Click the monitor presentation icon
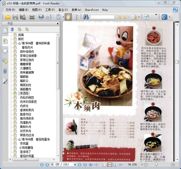The image size is (181, 169). (x=41, y=17)
